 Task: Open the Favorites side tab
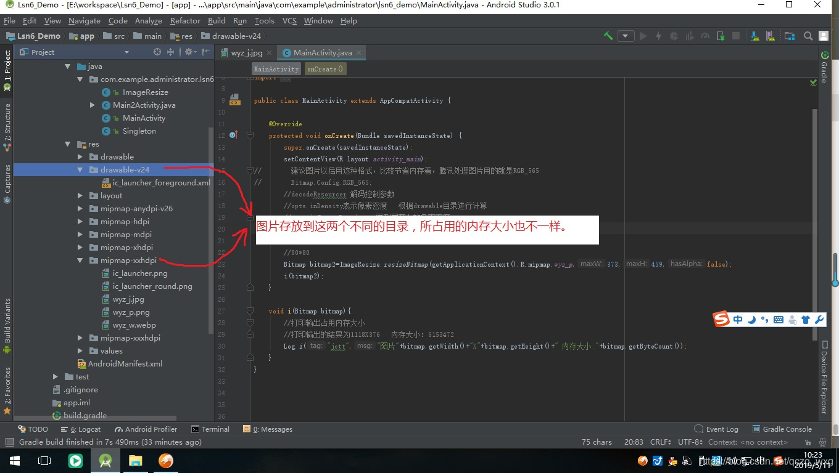click(7, 390)
